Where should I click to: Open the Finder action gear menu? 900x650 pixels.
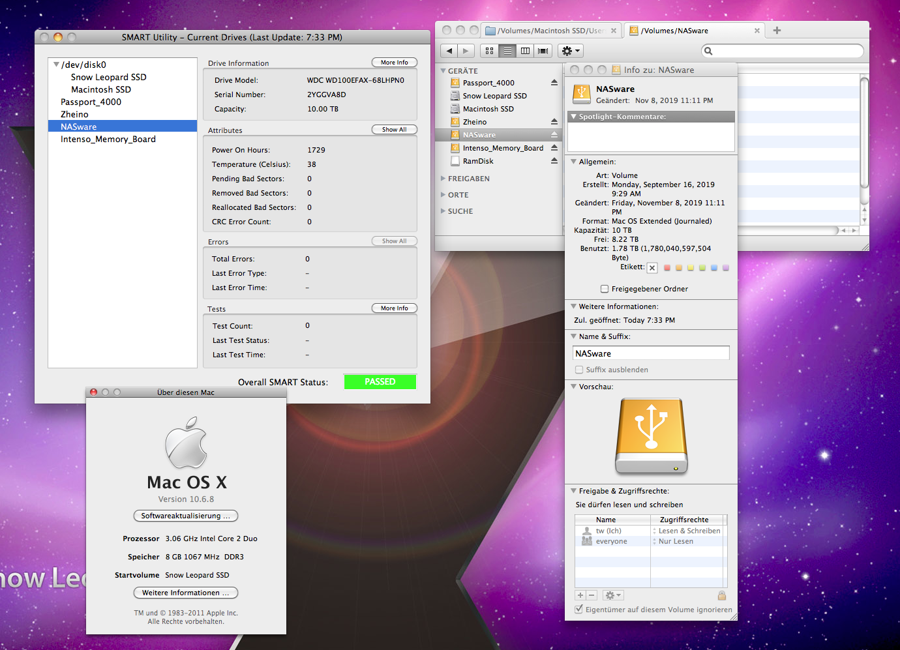pyautogui.click(x=570, y=51)
